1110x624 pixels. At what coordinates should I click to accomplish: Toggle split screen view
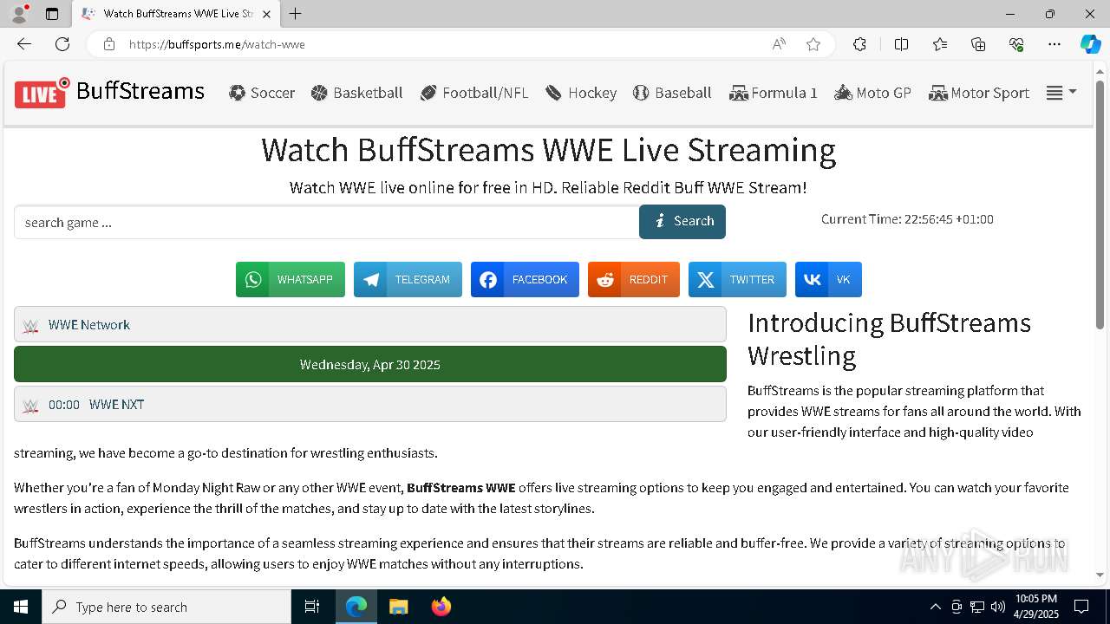point(901,44)
